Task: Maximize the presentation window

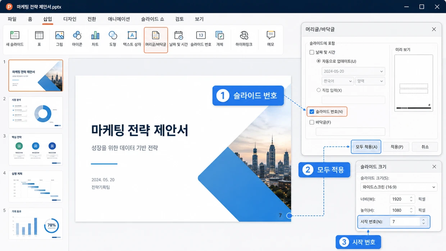Action: point(422,6)
